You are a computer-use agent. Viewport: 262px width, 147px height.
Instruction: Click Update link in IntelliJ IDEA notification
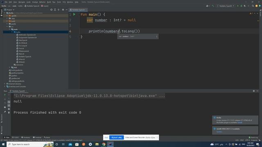pyautogui.click(x=219, y=132)
